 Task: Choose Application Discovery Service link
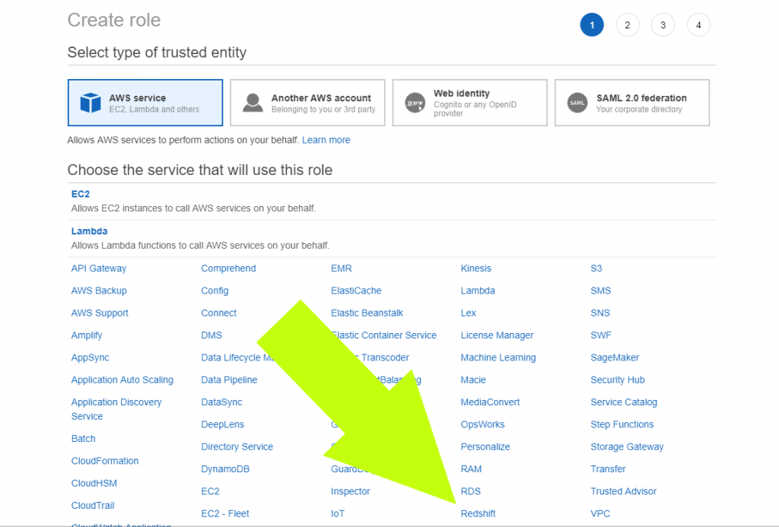[116, 409]
